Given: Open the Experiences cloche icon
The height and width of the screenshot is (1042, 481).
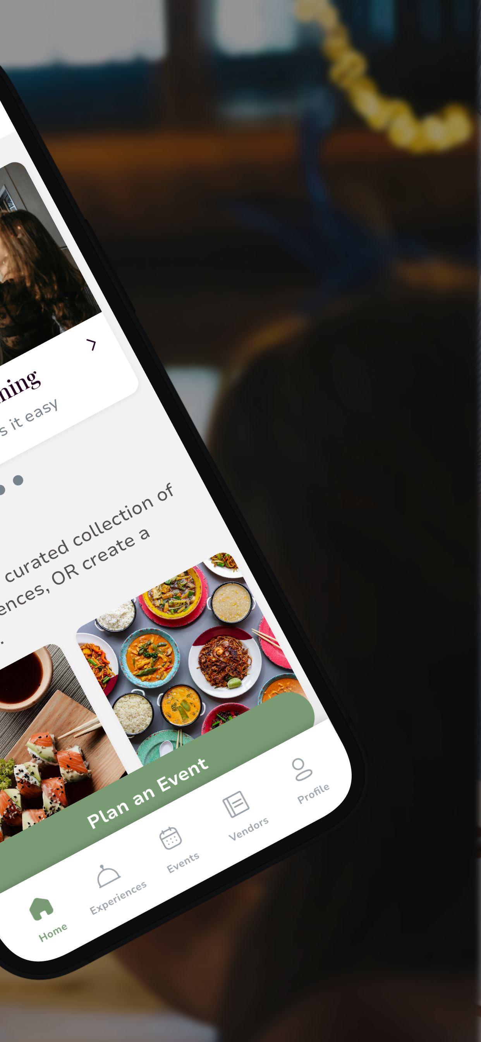Looking at the screenshot, I should click(x=108, y=876).
